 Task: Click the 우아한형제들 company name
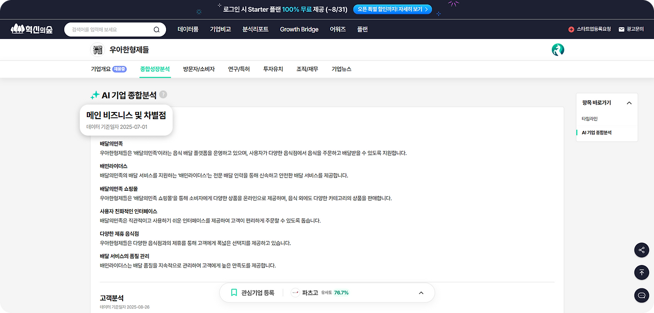tap(129, 50)
